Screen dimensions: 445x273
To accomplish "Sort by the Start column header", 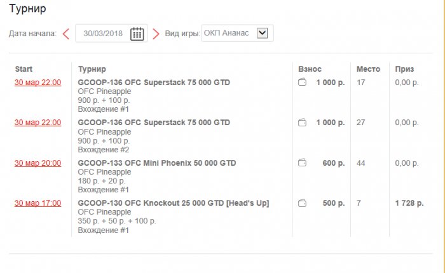I will (x=24, y=69).
